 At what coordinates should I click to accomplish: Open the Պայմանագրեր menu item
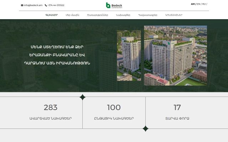point(147,15)
